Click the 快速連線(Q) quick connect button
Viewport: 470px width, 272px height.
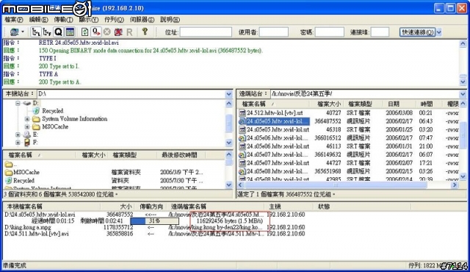click(417, 32)
